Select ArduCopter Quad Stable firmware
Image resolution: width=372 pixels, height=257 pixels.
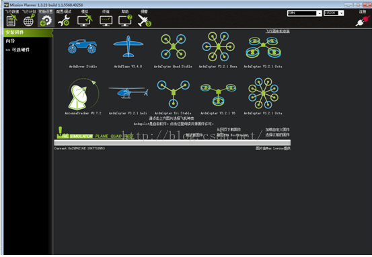tap(173, 46)
